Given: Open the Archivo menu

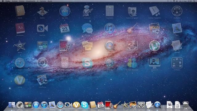Looking at the screenshot, I should coord(15,1).
